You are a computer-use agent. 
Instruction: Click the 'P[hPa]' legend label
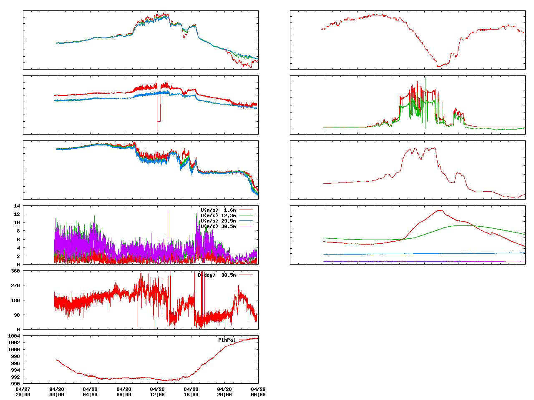click(x=227, y=340)
